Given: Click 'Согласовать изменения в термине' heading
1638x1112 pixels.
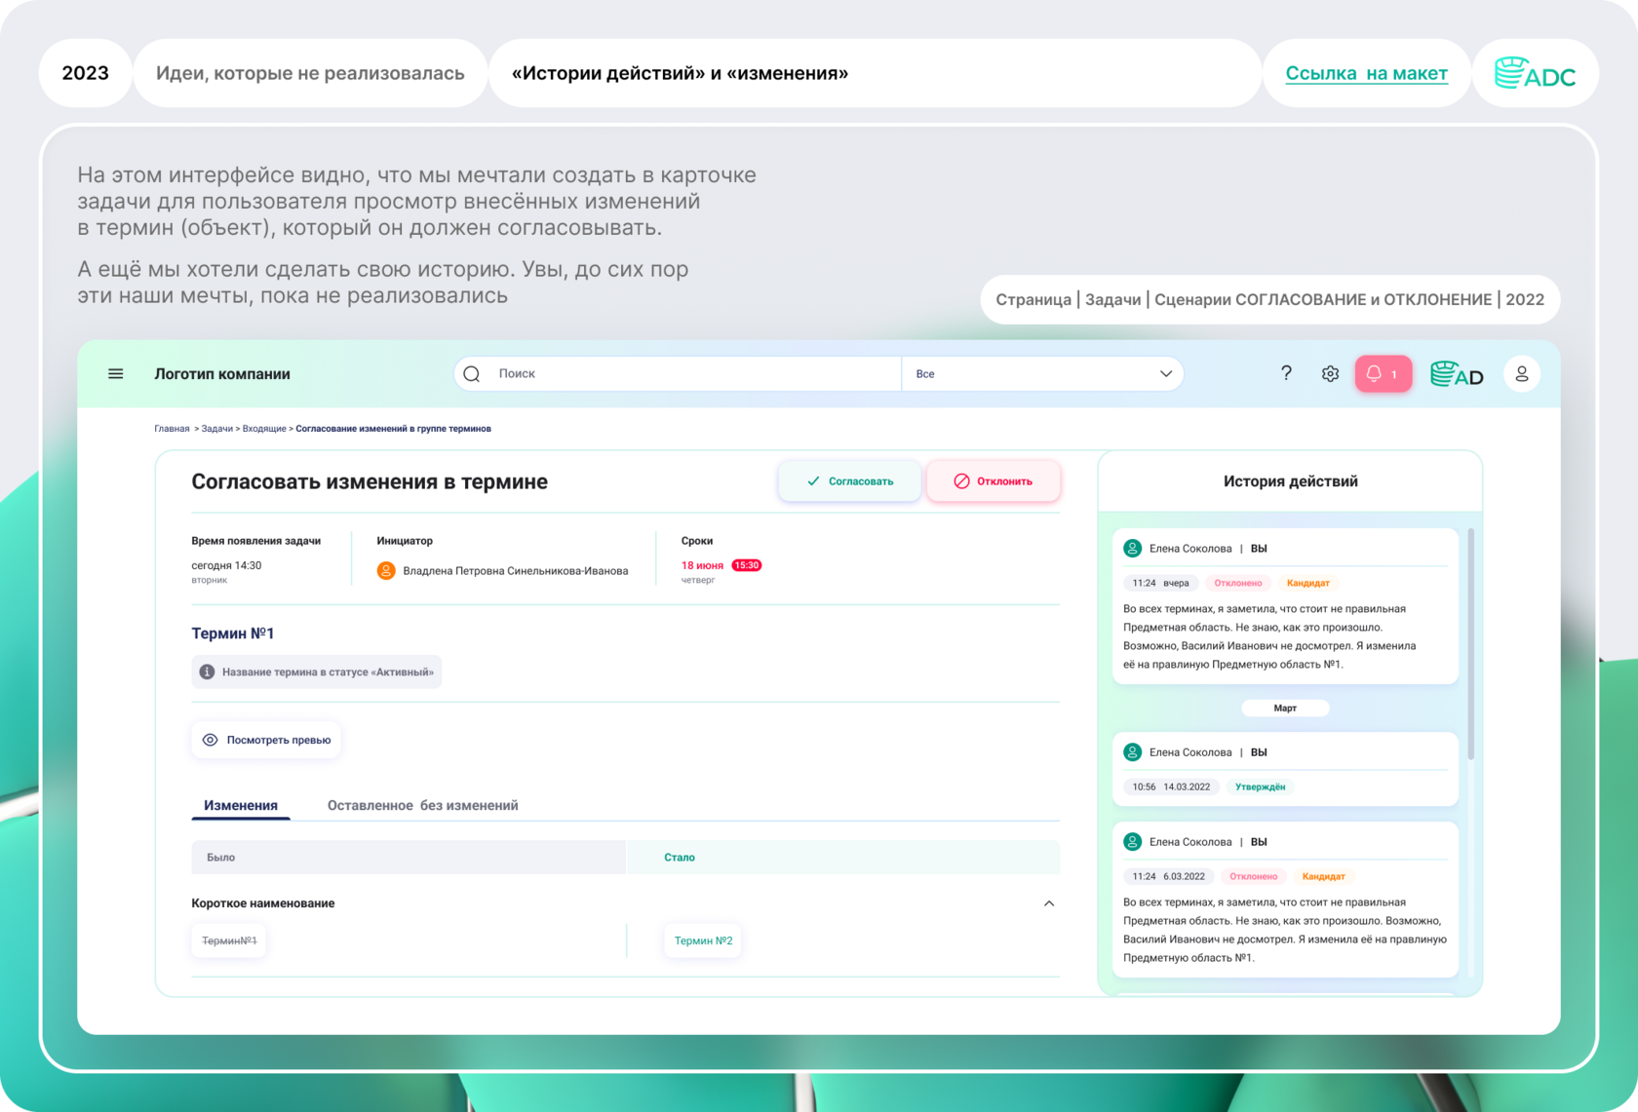Looking at the screenshot, I should (370, 481).
